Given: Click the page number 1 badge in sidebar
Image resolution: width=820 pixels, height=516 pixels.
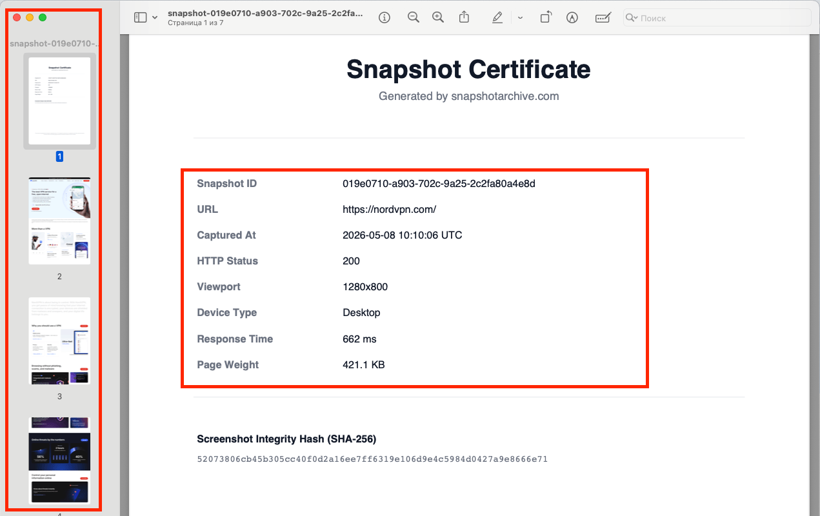Looking at the screenshot, I should tap(59, 156).
